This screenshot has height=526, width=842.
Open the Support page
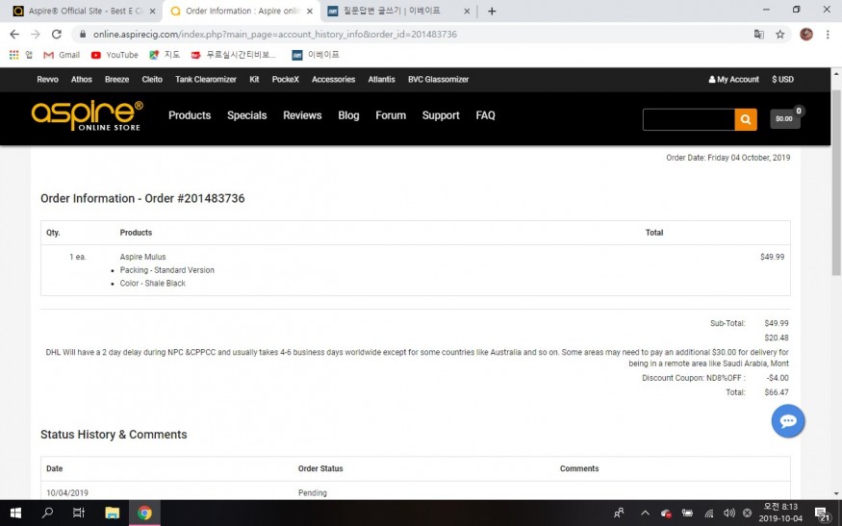tap(441, 115)
